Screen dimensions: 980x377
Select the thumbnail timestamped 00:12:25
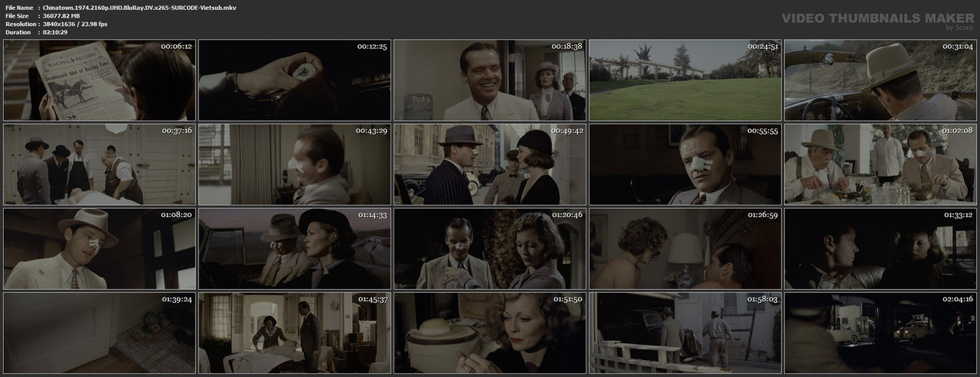295,80
